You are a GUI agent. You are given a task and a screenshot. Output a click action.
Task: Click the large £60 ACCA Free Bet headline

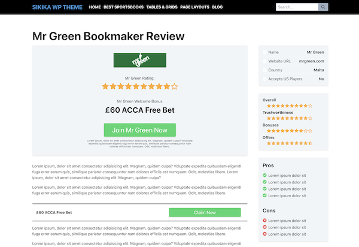(140, 110)
